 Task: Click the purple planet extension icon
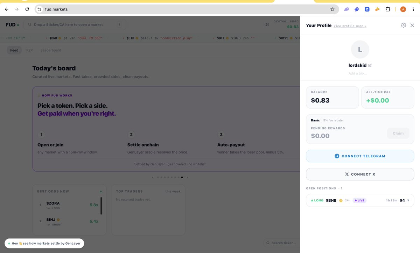tap(346, 9)
